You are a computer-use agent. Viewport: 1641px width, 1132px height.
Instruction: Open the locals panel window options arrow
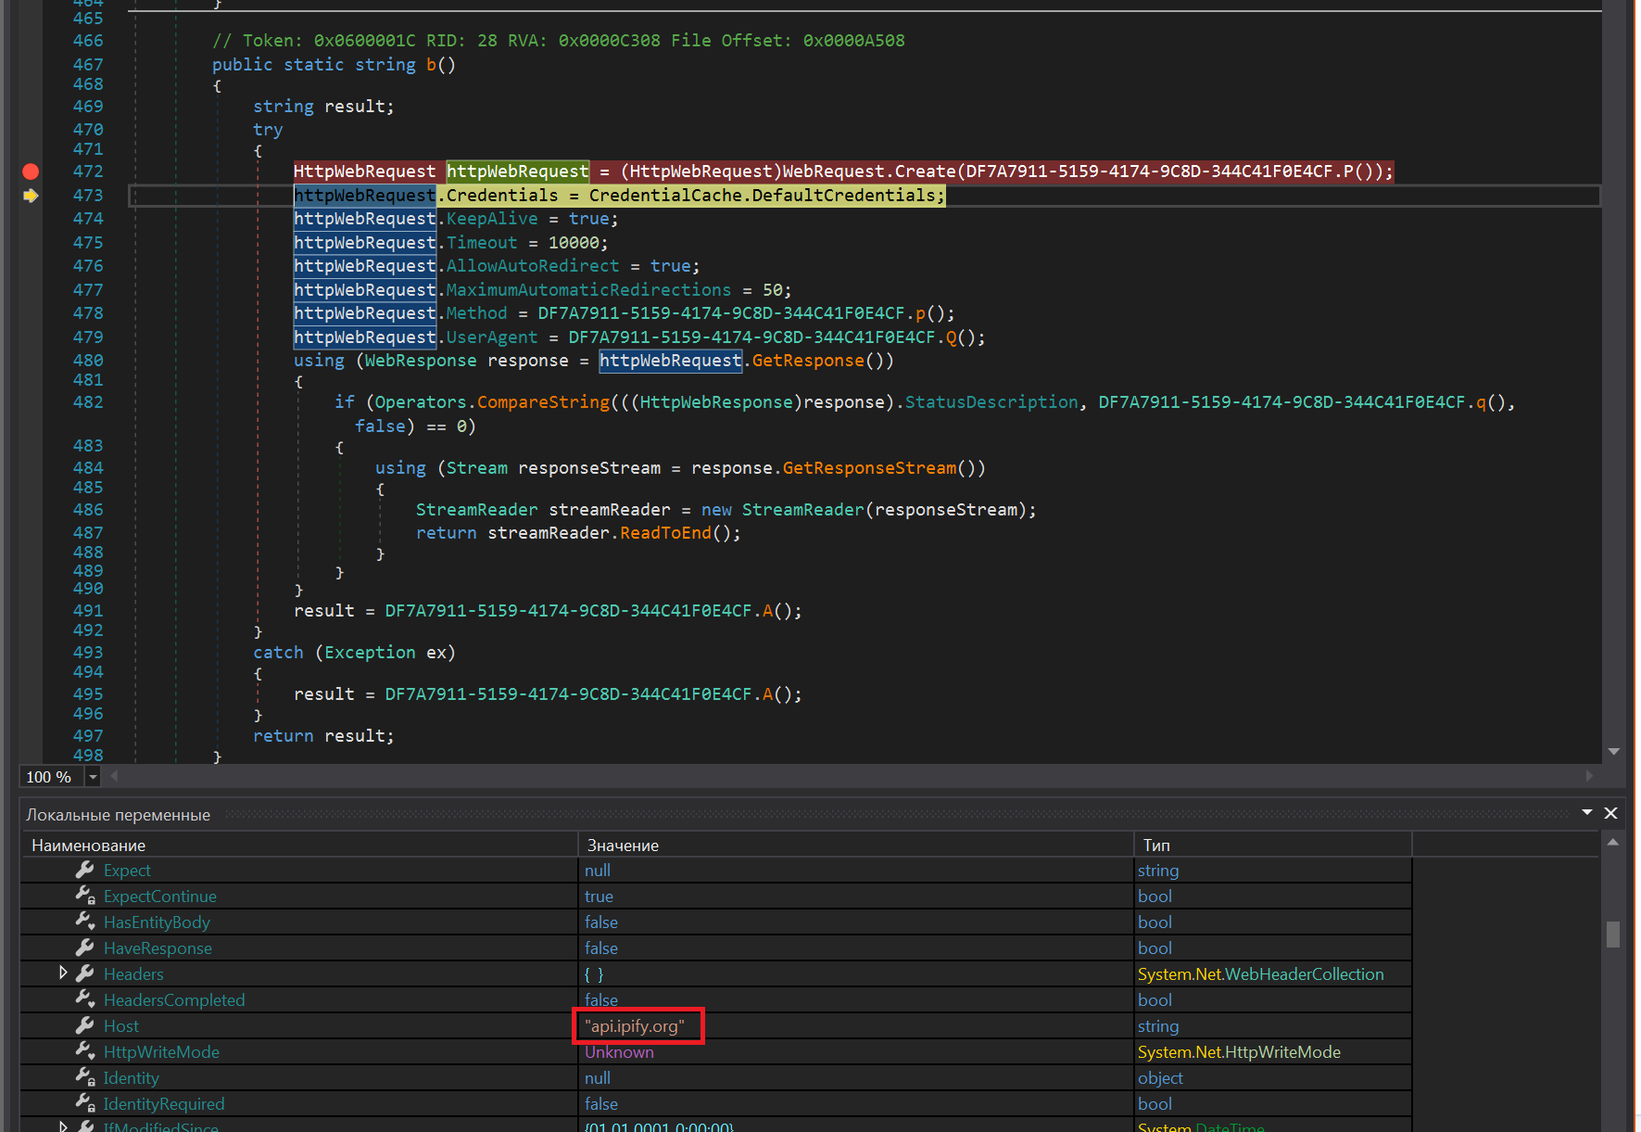[1587, 812]
